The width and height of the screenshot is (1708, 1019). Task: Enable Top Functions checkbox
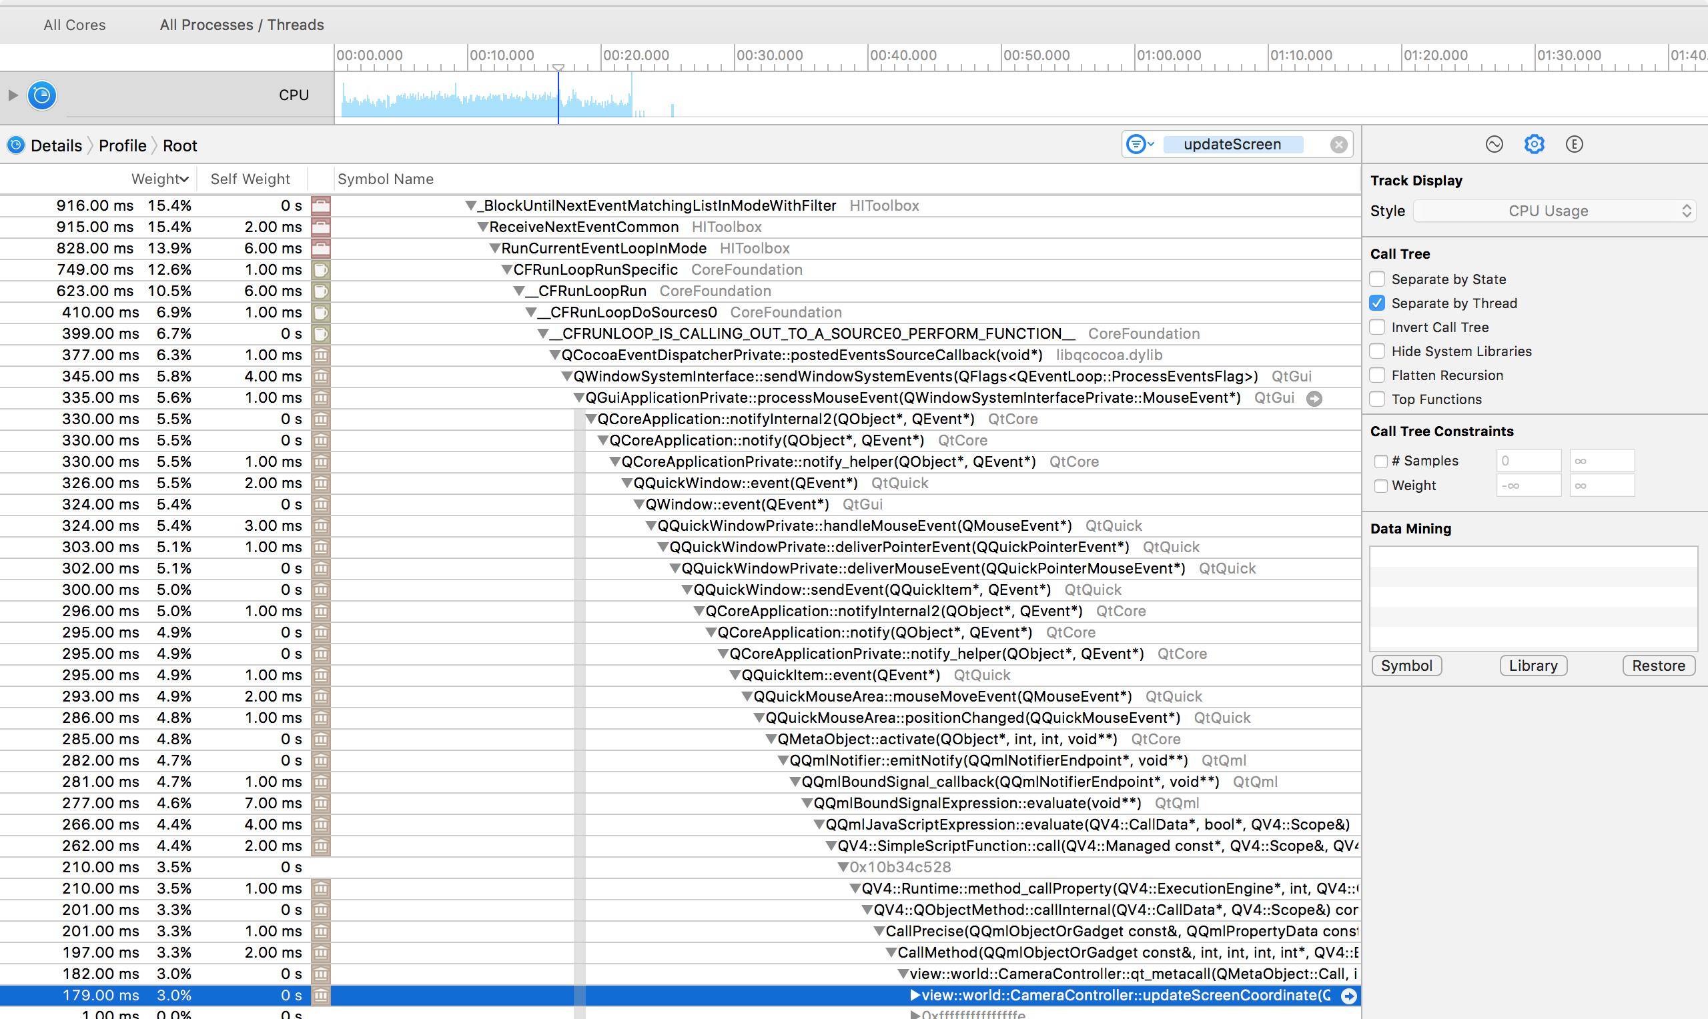[1377, 399]
